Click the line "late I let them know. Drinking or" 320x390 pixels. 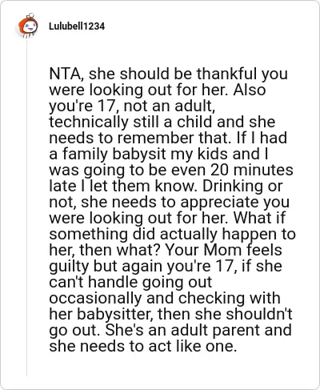point(166,186)
